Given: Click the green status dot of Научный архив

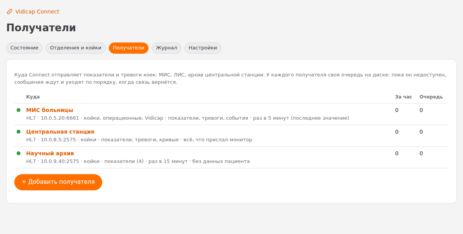Looking at the screenshot, I should [19, 153].
